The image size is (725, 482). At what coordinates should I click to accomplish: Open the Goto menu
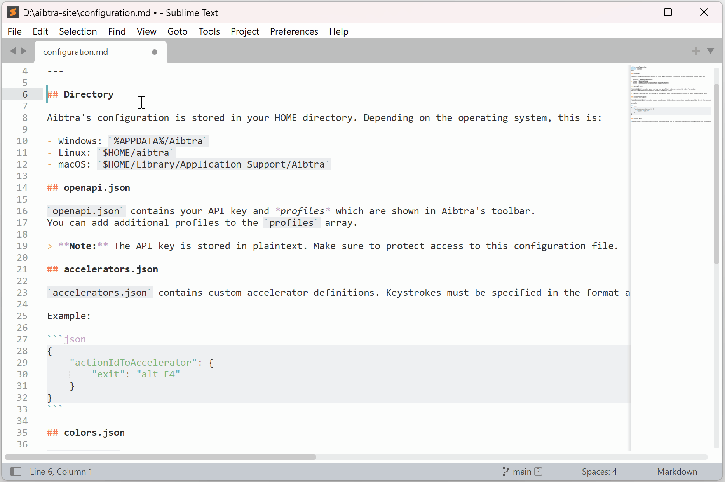(x=177, y=31)
